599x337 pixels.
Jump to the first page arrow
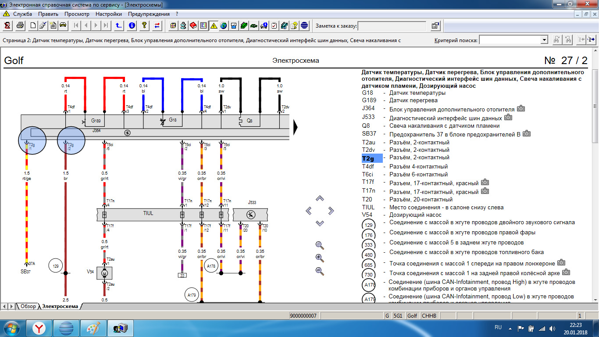pos(76,25)
